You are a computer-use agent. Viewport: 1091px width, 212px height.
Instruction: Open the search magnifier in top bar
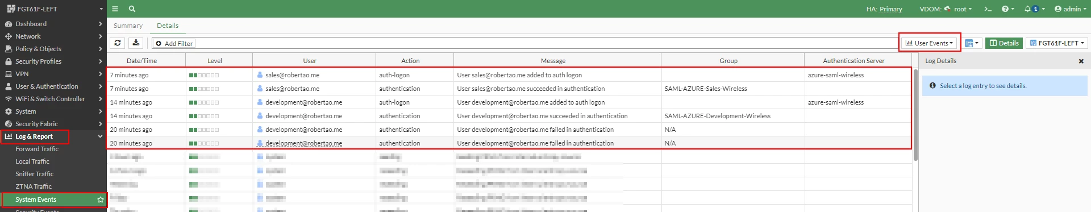[132, 9]
